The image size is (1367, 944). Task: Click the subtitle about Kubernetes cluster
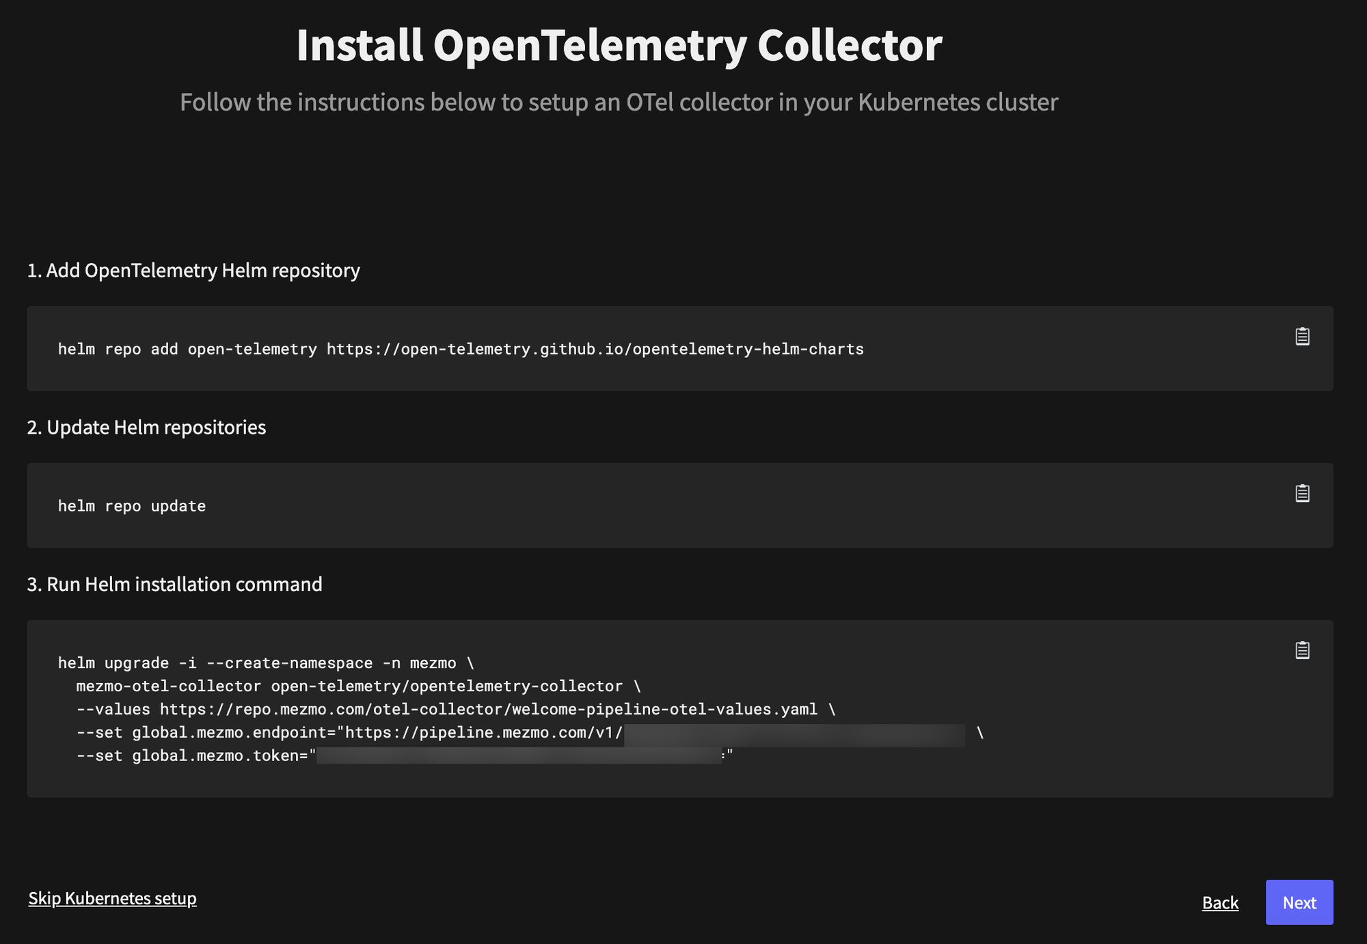tap(619, 102)
